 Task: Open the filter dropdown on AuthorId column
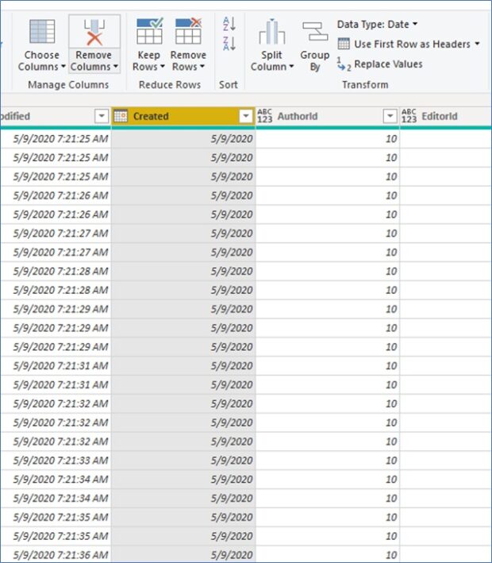(390, 116)
